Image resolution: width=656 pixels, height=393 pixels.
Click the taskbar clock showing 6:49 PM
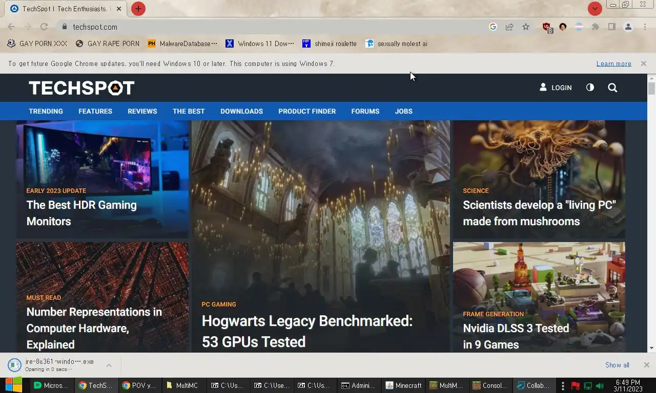(x=628, y=385)
